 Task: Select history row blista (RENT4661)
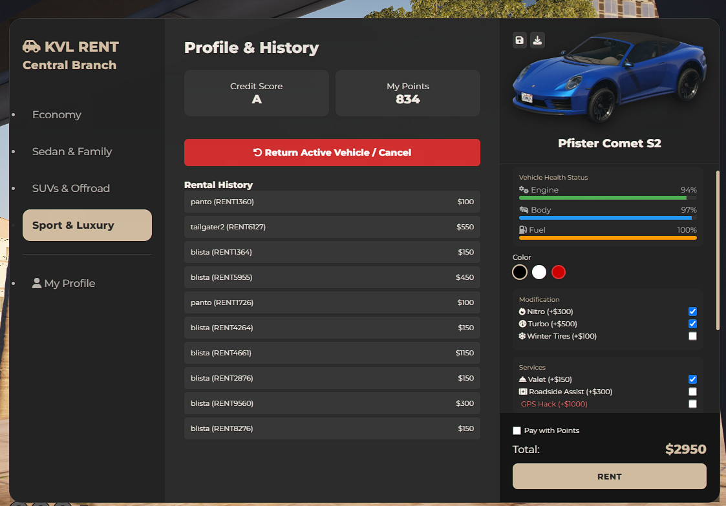coord(332,353)
